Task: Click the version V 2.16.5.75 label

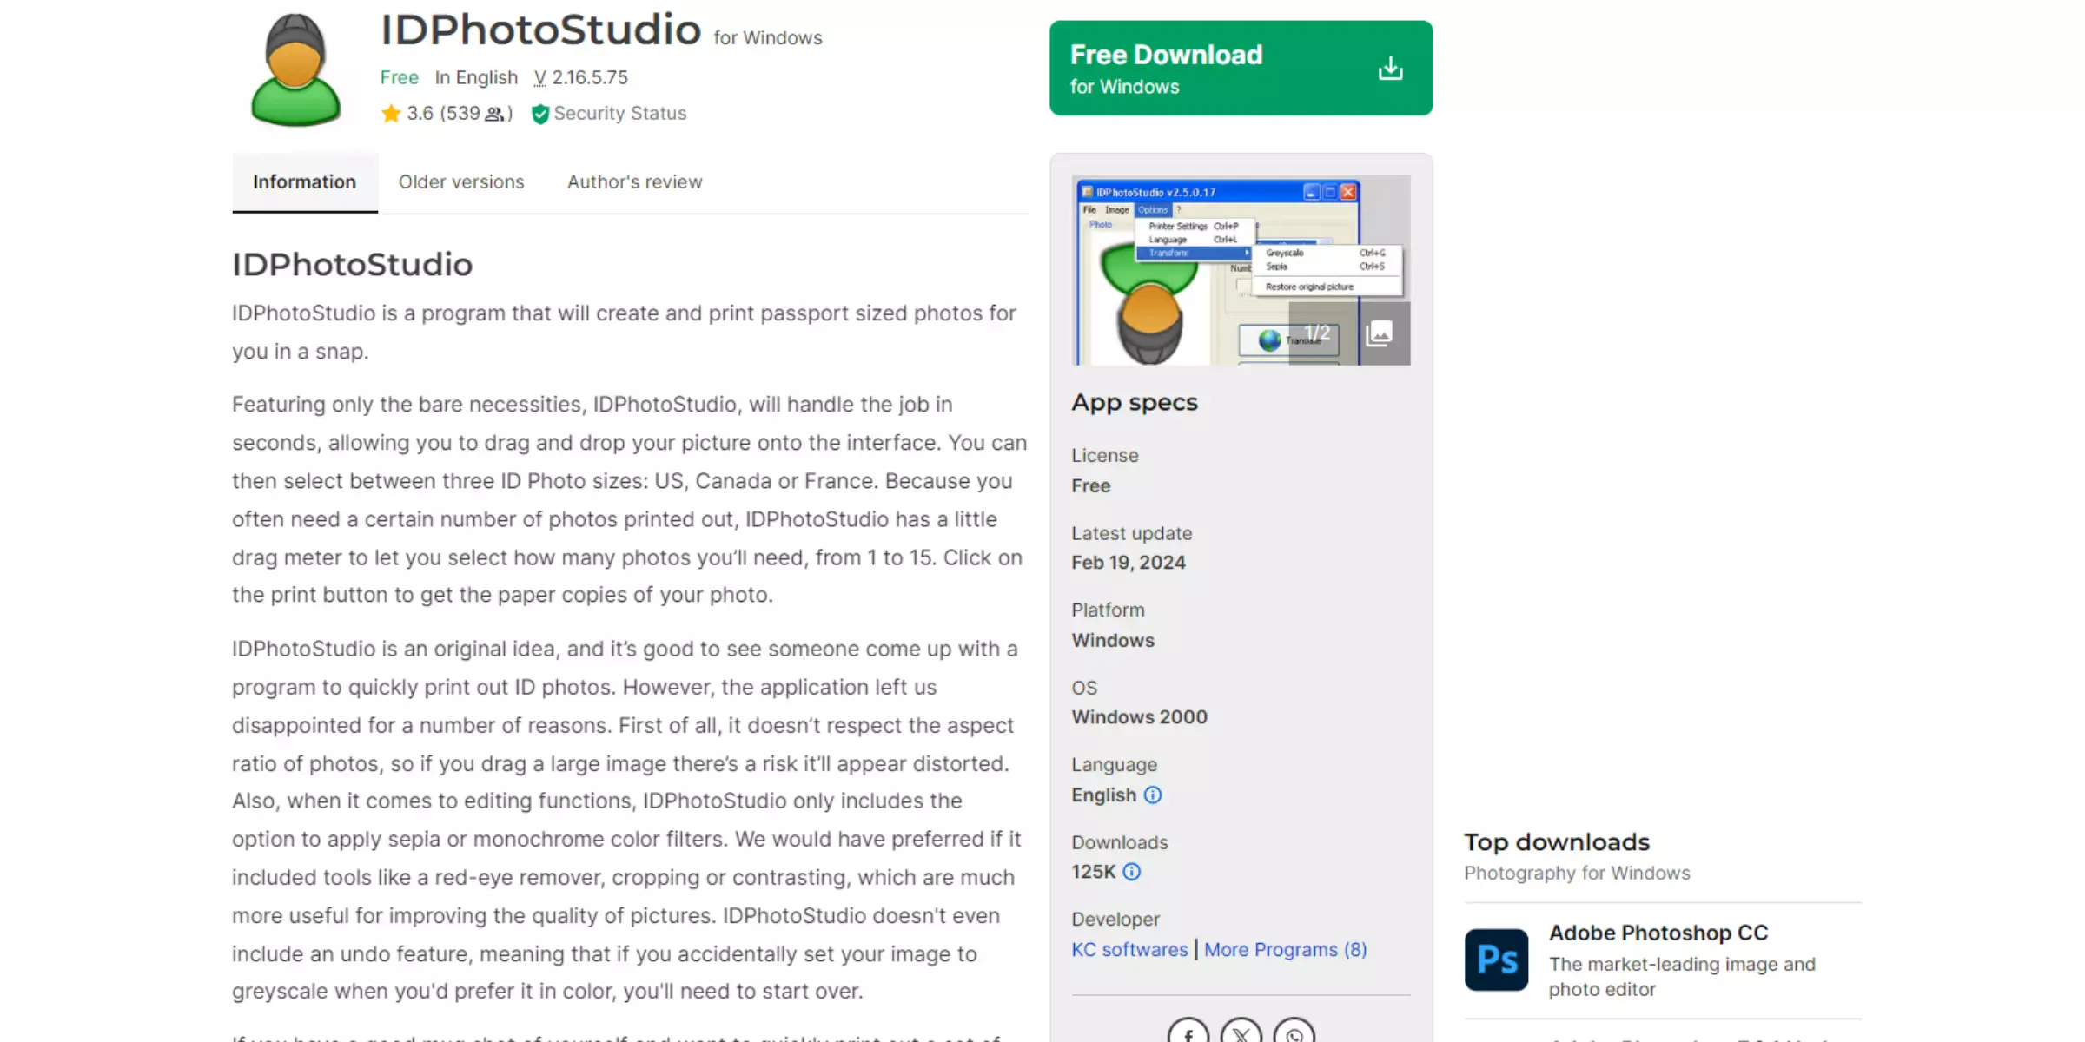Action: point(580,77)
